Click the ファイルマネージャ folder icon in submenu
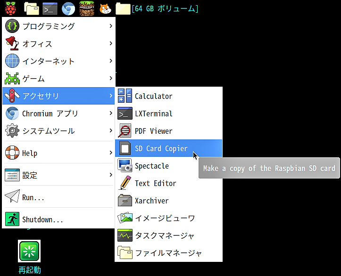 click(125, 253)
